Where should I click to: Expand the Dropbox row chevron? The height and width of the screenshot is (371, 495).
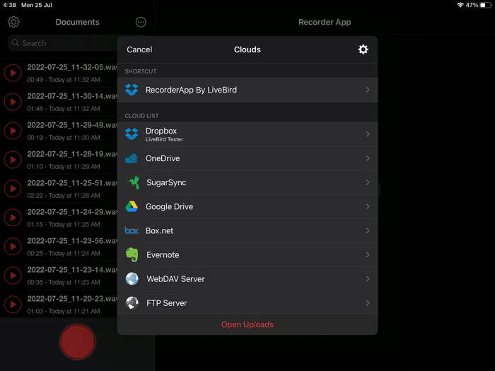368,134
